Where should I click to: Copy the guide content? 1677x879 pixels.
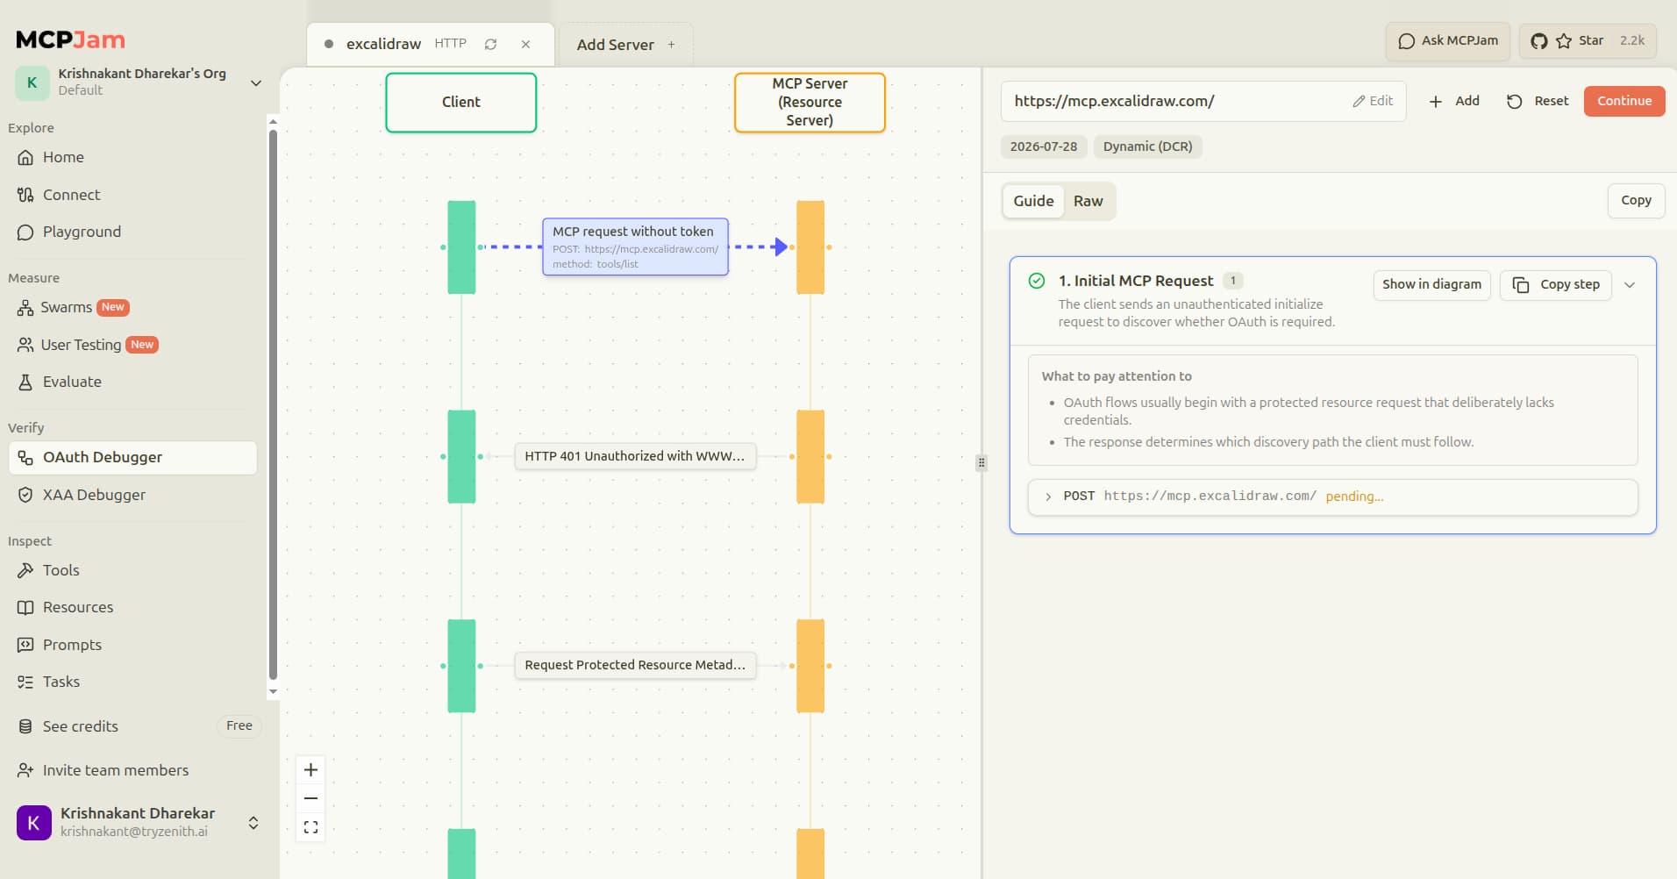pos(1636,200)
